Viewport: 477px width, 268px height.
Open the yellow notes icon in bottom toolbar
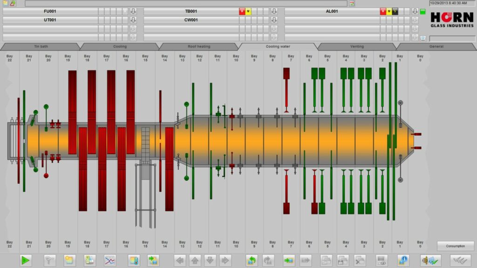pyautogui.click(x=69, y=261)
